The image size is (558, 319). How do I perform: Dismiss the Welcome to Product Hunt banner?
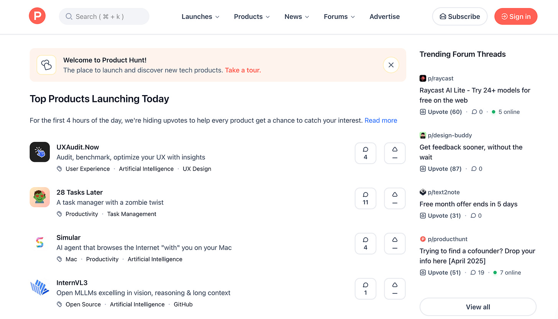[x=391, y=65]
